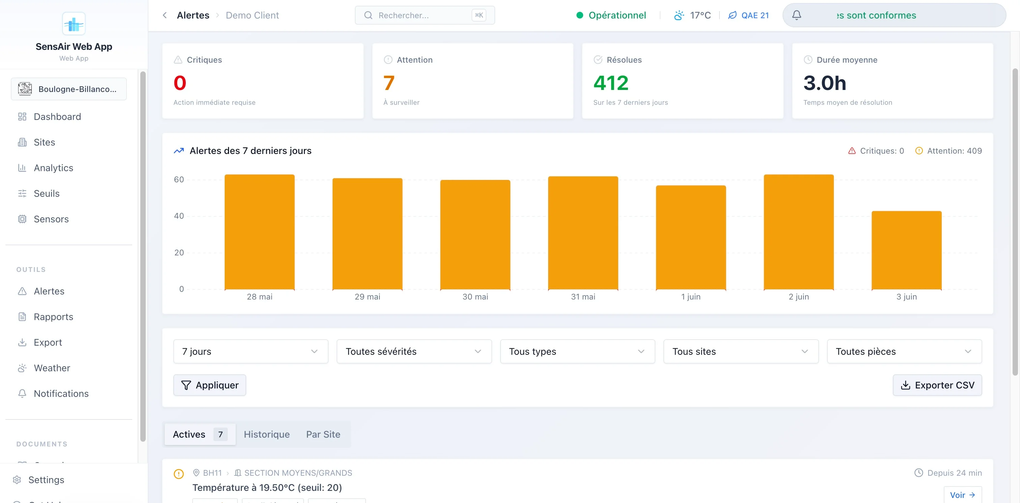Open the Boulogne-Billancourt site selector

(x=69, y=89)
